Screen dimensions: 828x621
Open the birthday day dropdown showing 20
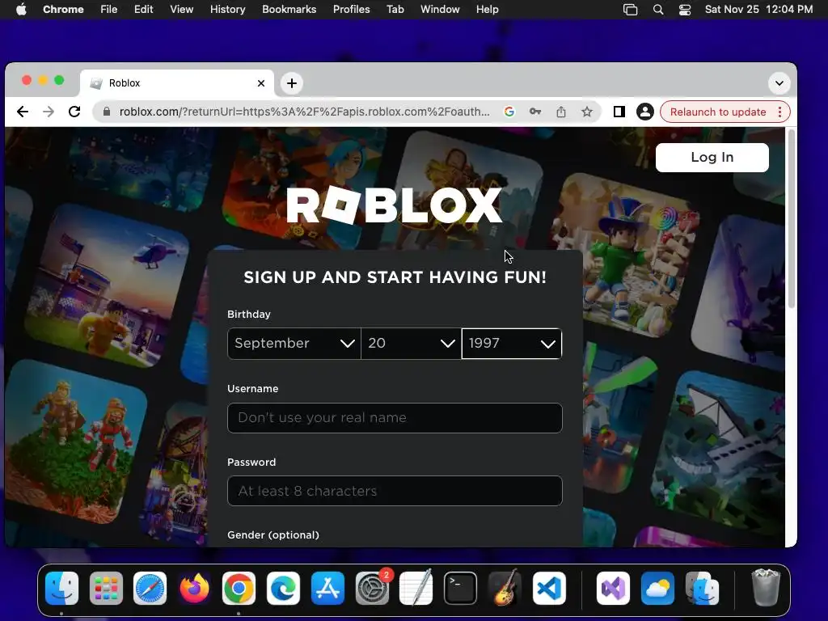411,343
